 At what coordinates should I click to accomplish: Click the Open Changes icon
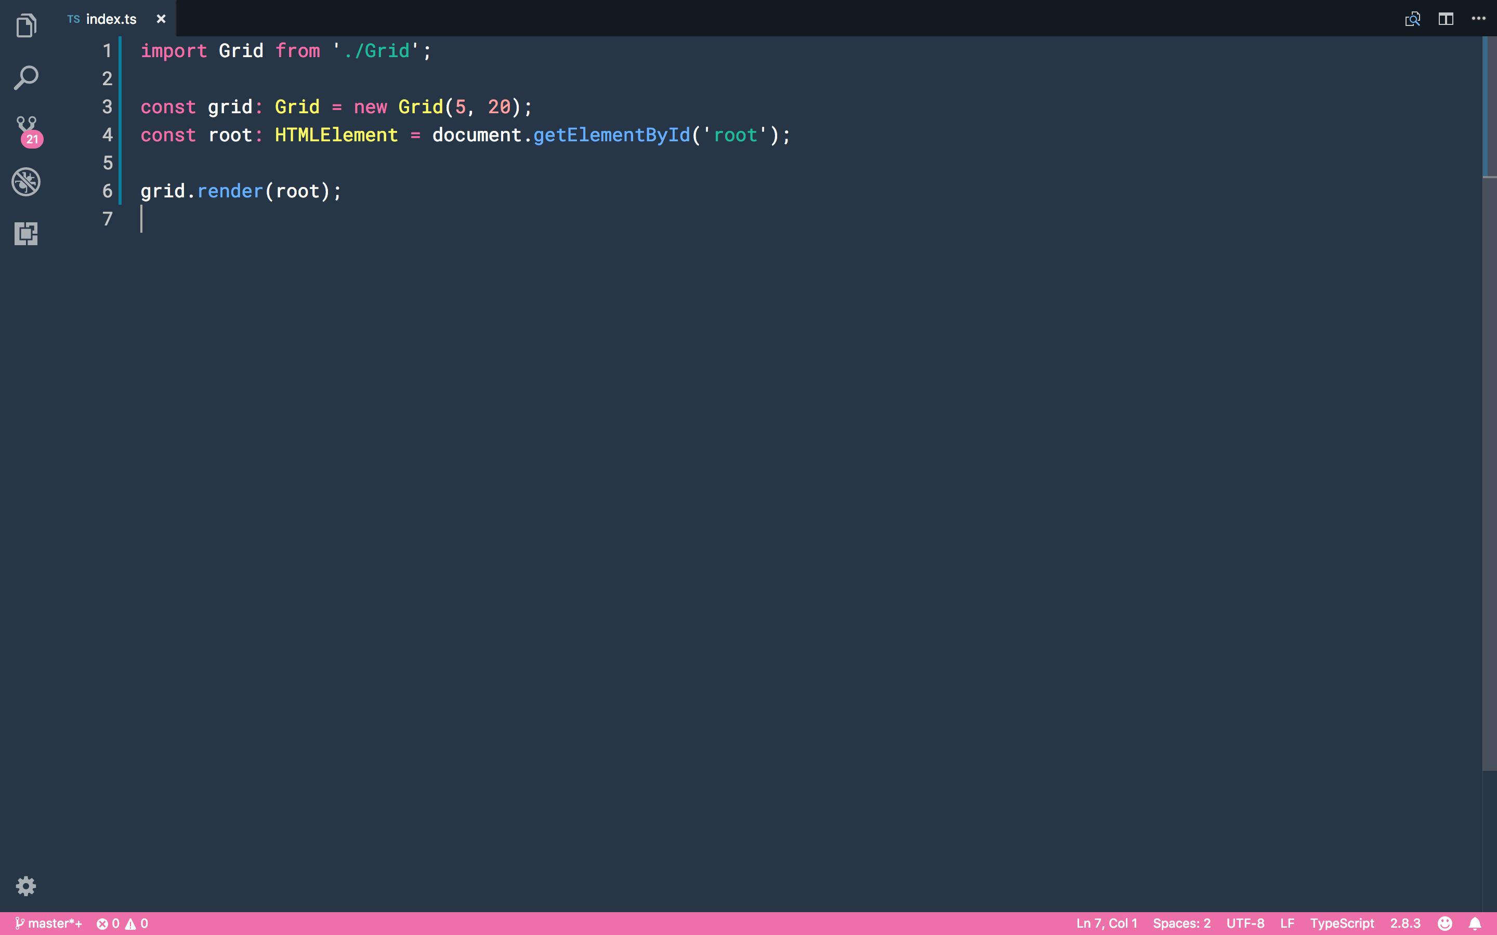pyautogui.click(x=1412, y=19)
